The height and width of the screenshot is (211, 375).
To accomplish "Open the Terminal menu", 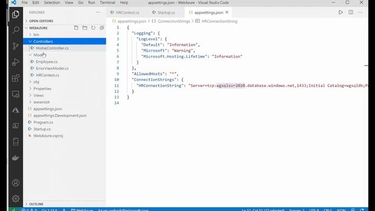I will point(107,2).
